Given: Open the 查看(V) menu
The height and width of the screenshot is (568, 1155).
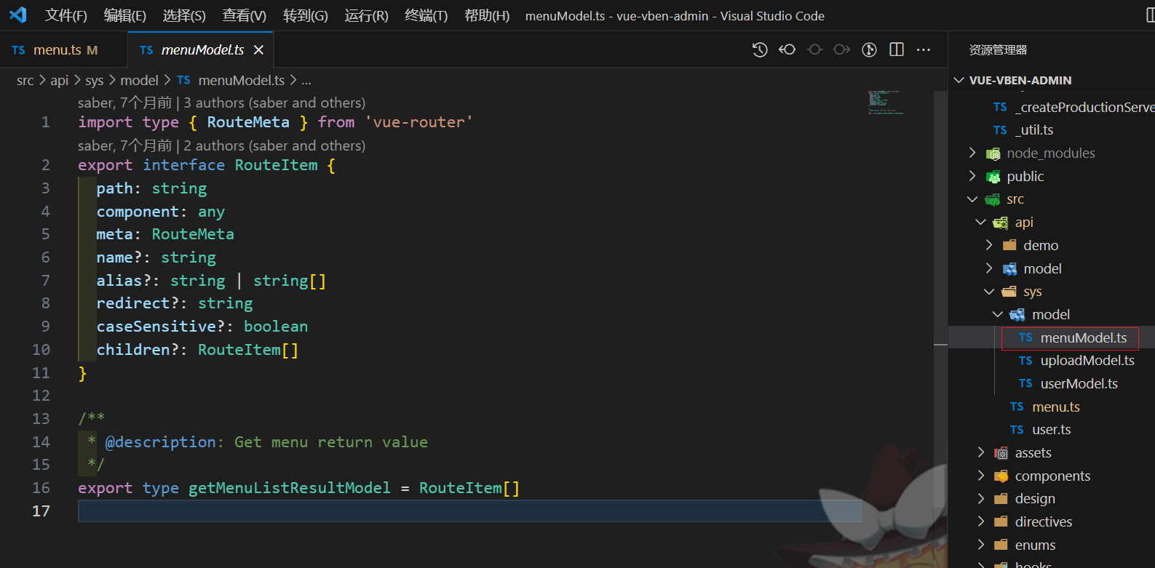Looking at the screenshot, I should coord(245,15).
